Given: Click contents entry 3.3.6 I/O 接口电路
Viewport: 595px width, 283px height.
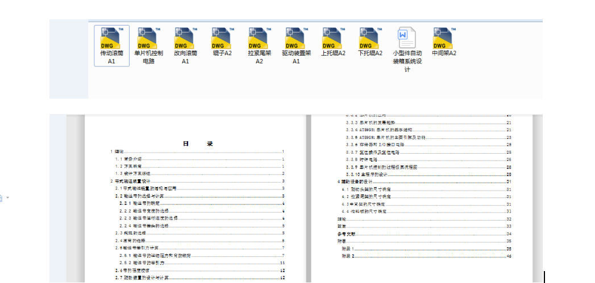Looking at the screenshot, I should pos(428,145).
